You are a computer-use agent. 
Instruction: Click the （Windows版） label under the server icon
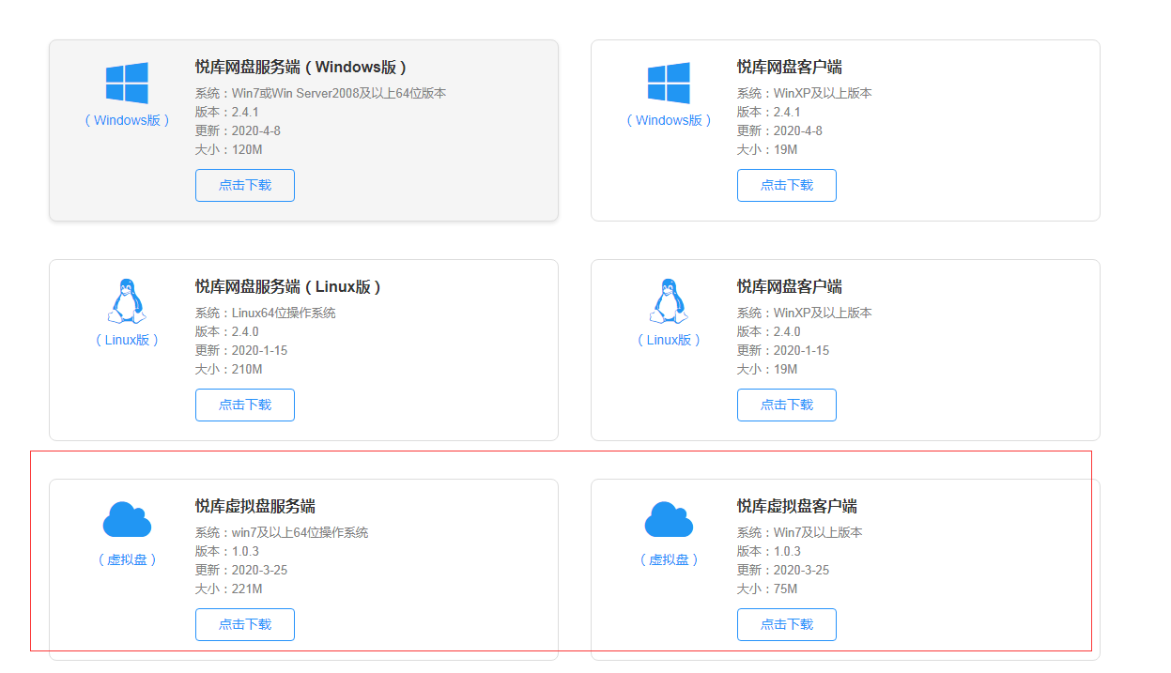tap(127, 120)
